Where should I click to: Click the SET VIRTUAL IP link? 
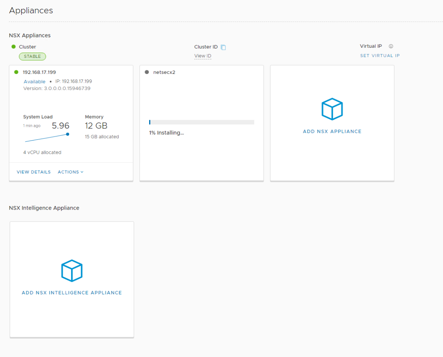click(x=380, y=56)
